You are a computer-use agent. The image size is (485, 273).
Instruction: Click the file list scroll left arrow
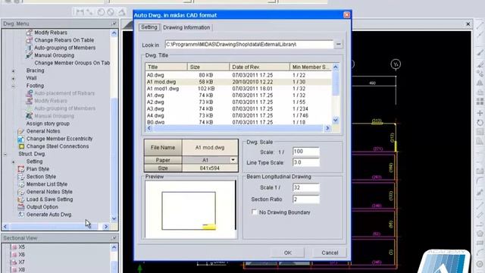pos(149,128)
